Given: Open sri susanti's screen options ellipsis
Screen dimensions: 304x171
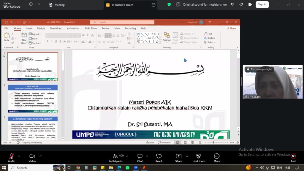Looking at the screenshot, I should 153,5.
